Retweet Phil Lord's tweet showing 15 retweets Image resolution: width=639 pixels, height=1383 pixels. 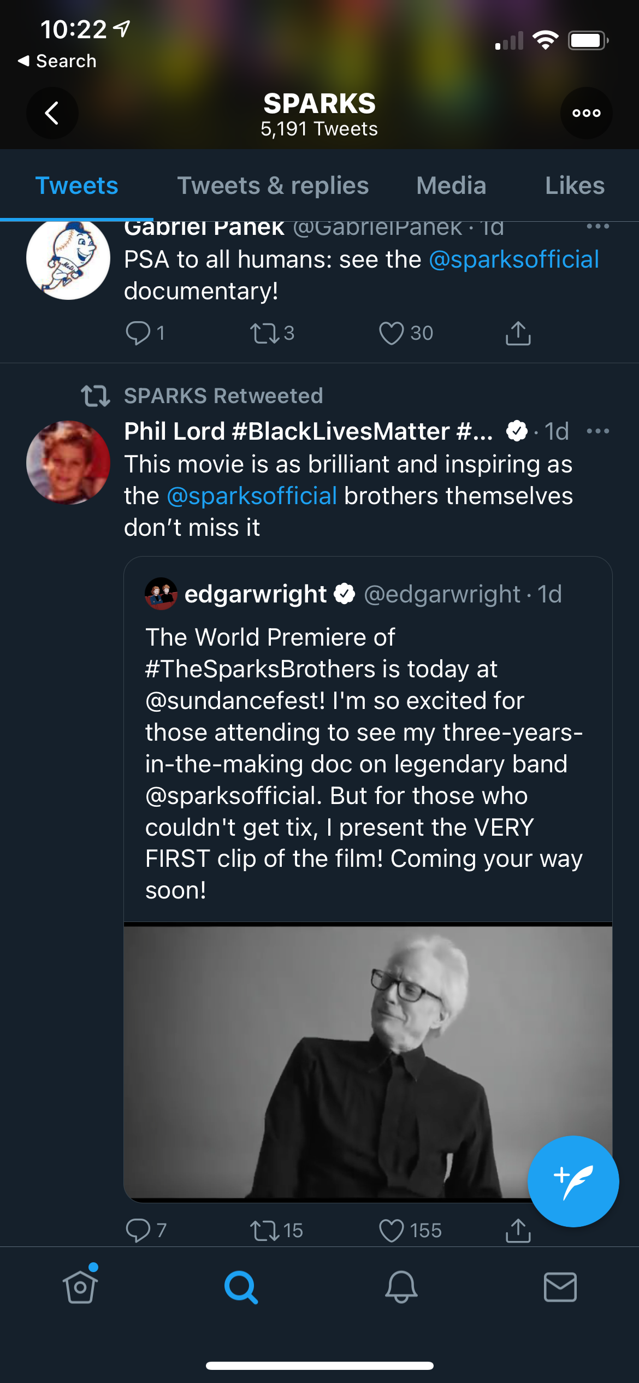click(264, 1231)
